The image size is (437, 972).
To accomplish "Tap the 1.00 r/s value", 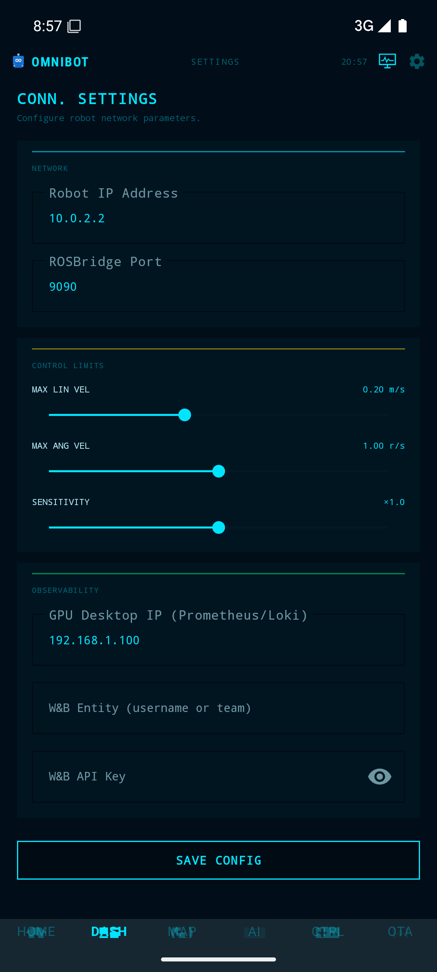I will point(384,446).
